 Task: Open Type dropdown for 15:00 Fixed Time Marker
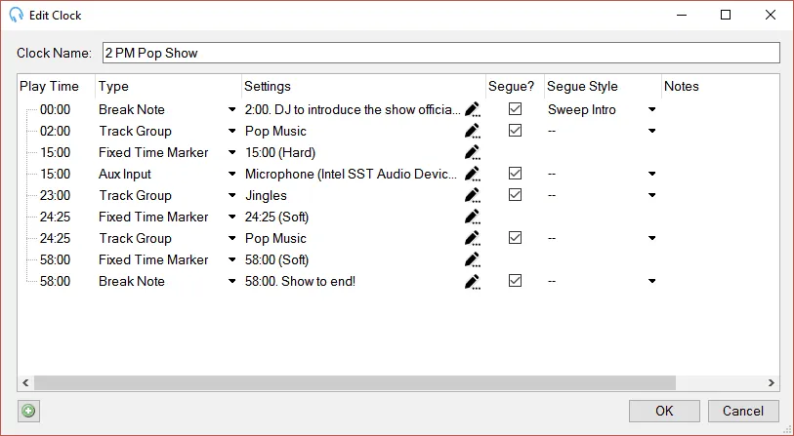pyautogui.click(x=231, y=153)
